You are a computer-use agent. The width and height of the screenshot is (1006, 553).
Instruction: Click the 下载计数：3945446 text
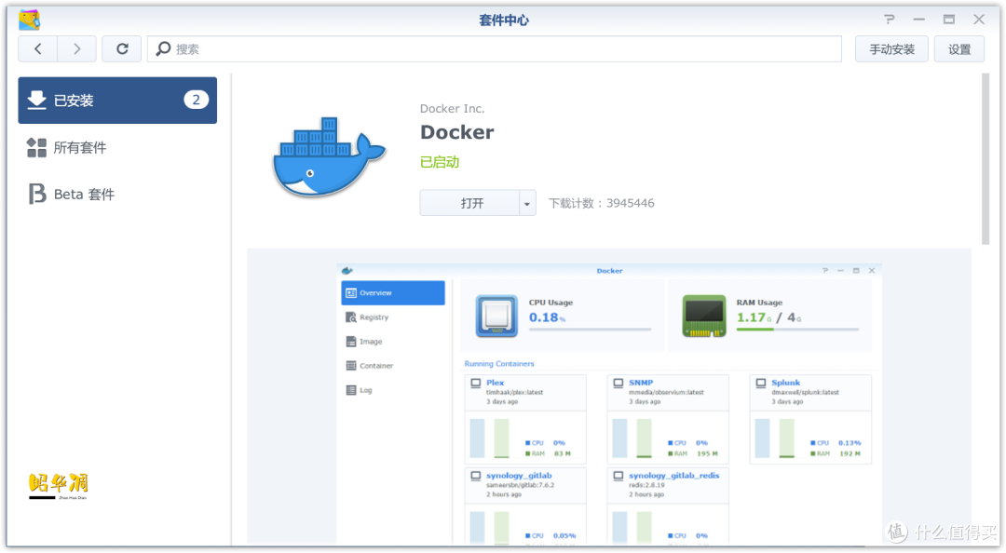click(x=601, y=203)
